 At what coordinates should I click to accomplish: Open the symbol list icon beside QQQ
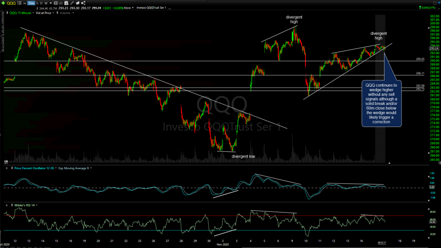click(x=19, y=3)
